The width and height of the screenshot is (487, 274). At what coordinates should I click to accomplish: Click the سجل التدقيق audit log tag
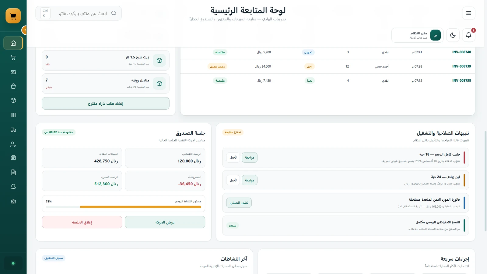(54, 258)
